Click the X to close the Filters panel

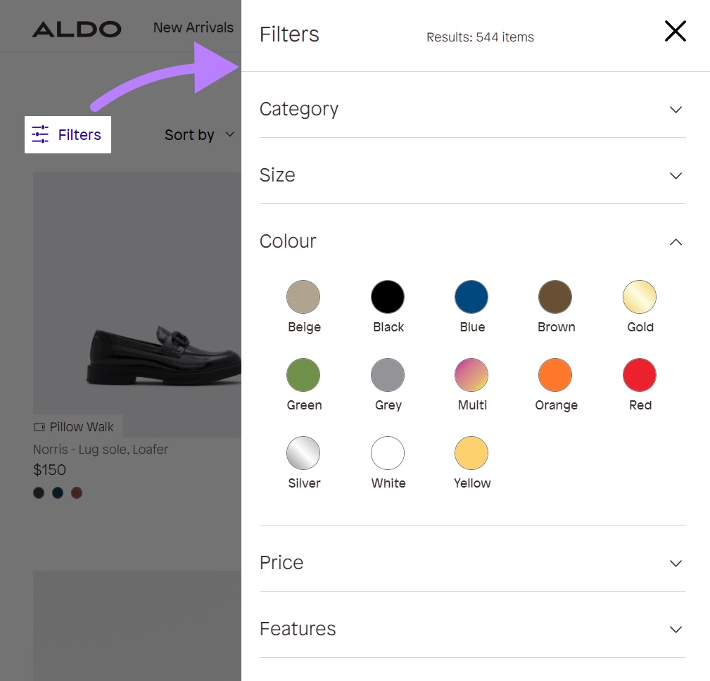click(675, 31)
